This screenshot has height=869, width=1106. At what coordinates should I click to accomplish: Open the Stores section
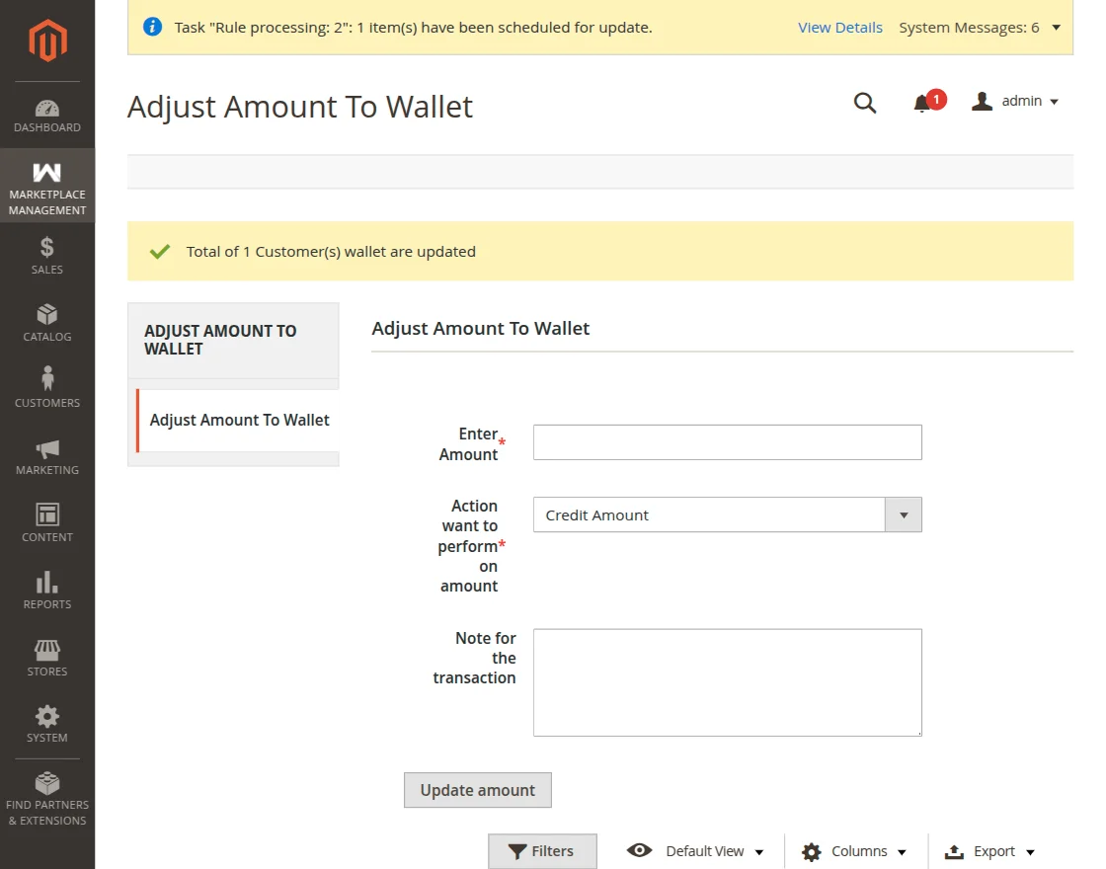coord(46,656)
